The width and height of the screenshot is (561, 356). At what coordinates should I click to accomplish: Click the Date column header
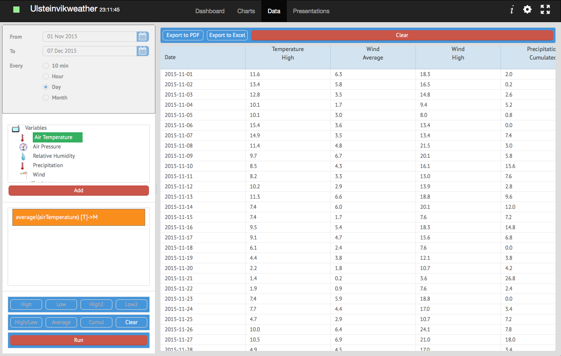(x=203, y=57)
